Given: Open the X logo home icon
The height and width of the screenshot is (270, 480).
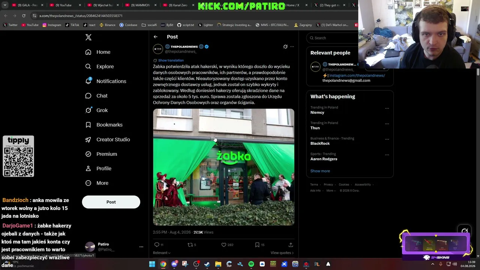Looking at the screenshot, I should click(88, 37).
